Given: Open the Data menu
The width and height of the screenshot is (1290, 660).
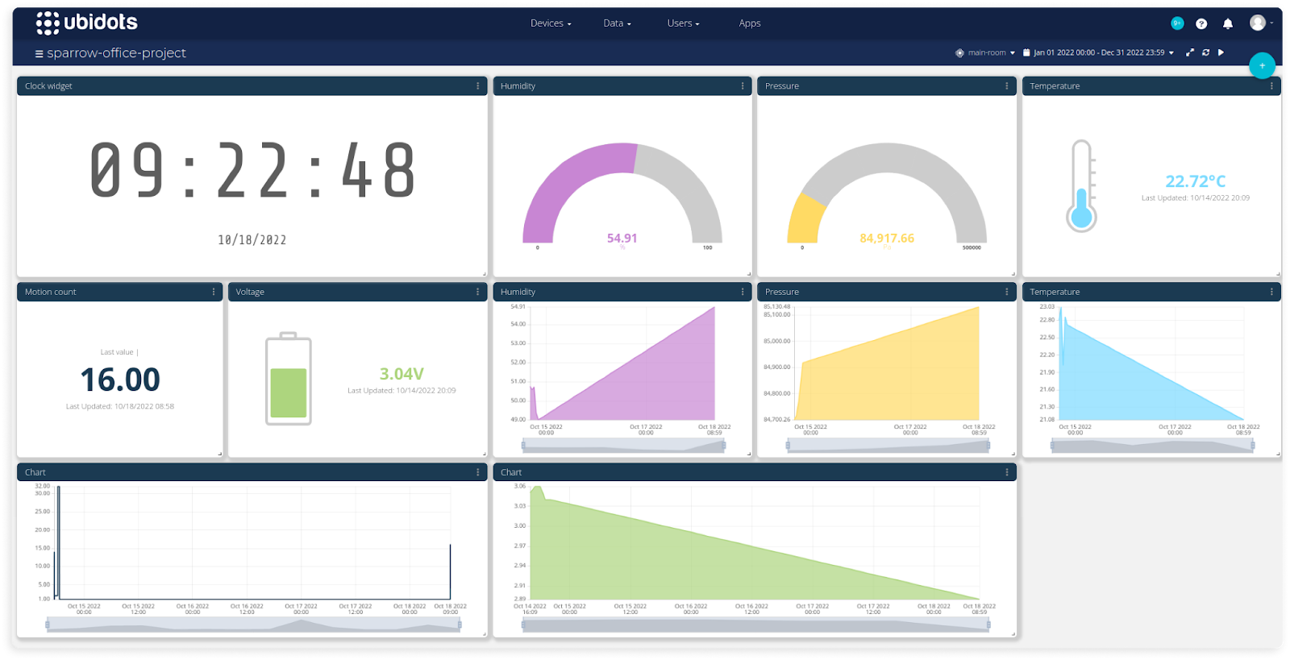Looking at the screenshot, I should click(x=617, y=23).
